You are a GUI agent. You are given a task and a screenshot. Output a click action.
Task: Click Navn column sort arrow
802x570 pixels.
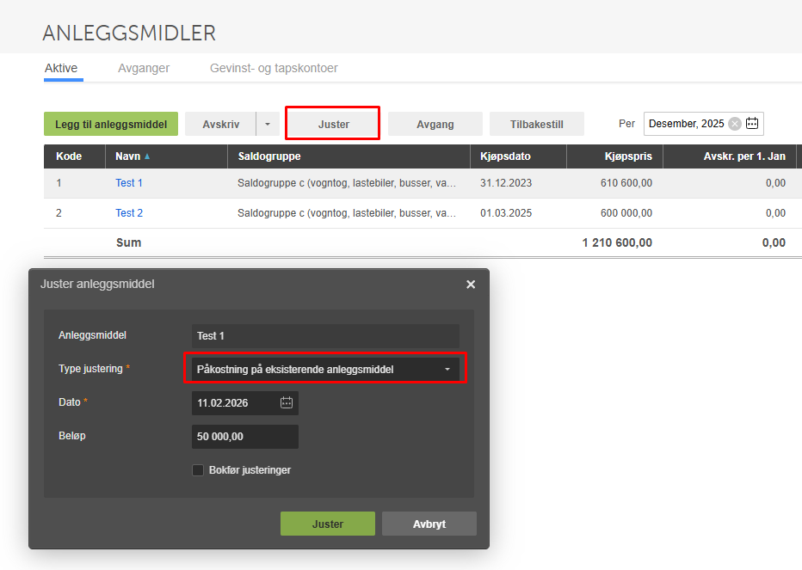point(147,156)
